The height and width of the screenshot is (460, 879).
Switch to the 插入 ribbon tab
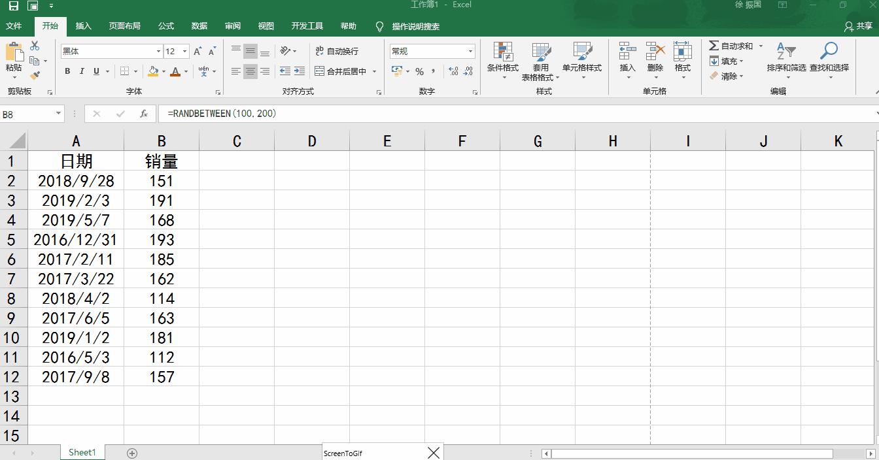point(84,26)
